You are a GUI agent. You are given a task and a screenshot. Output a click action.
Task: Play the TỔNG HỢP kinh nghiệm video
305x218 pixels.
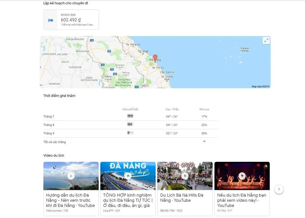[128, 176]
